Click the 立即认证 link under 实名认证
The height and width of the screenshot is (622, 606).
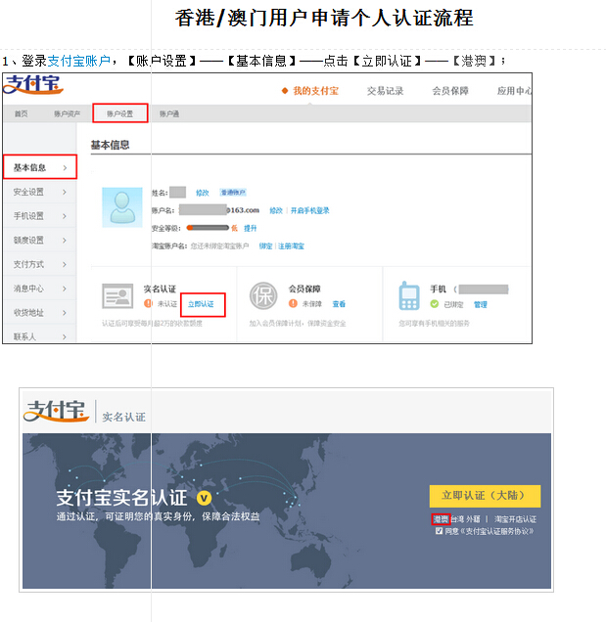point(203,304)
